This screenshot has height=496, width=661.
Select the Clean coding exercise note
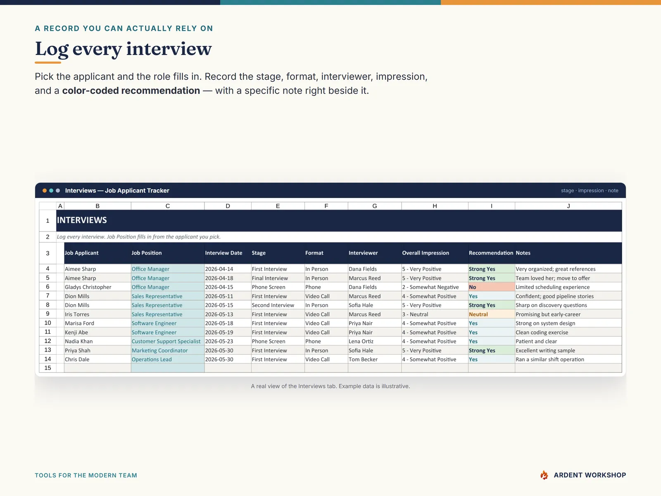[x=568, y=332]
